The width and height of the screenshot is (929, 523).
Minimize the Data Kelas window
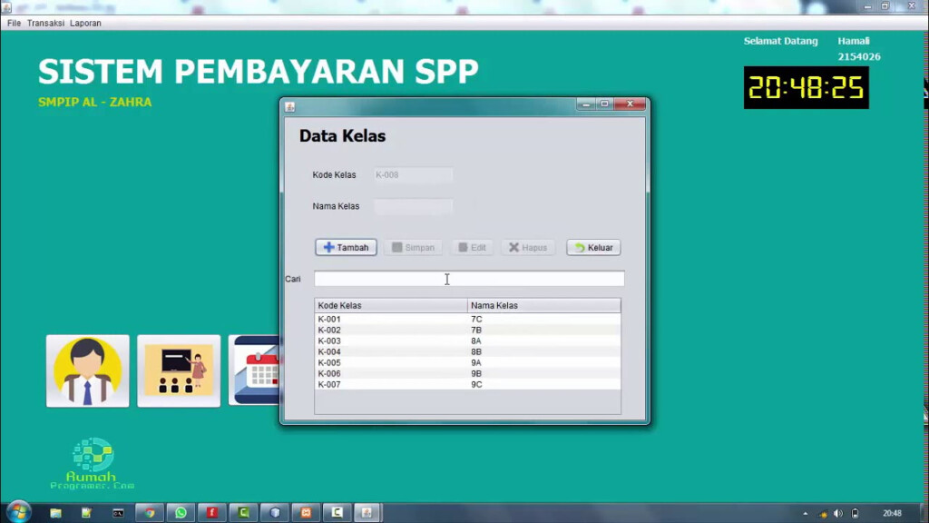586,104
